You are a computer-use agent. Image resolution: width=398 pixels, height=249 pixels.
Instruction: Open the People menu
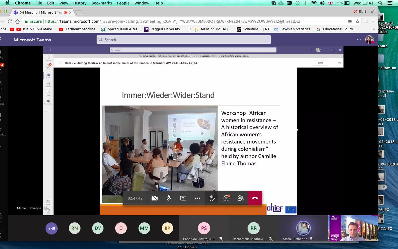[x=123, y=3]
